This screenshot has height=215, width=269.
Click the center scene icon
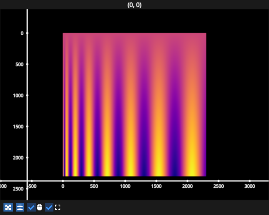point(20,207)
